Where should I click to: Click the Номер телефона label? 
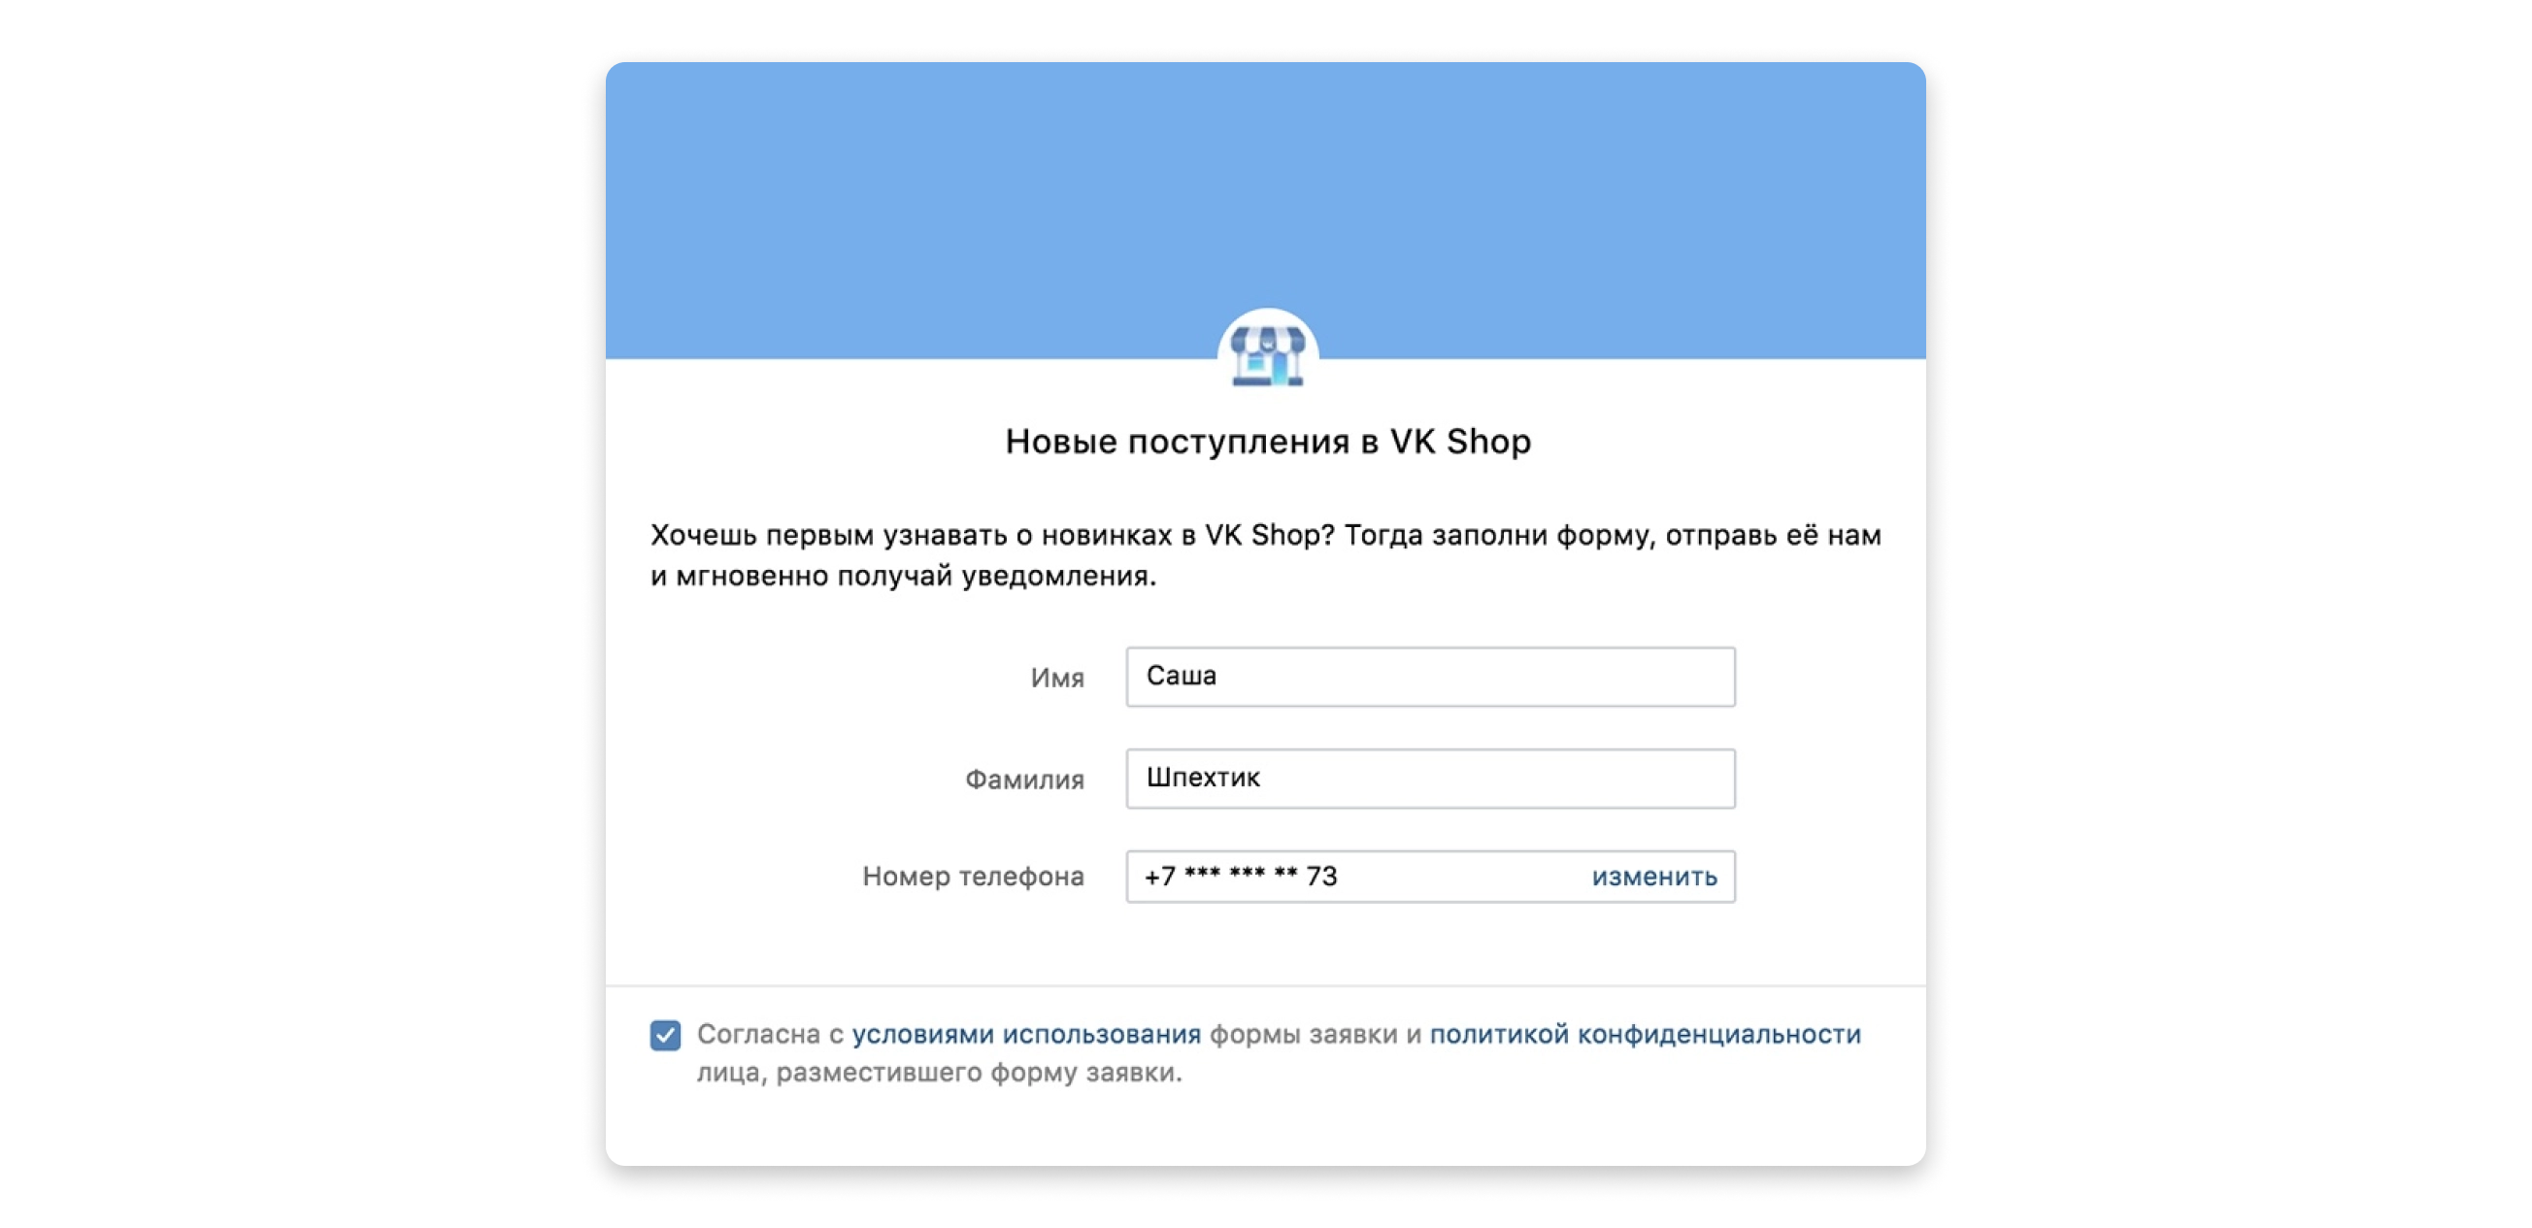[x=974, y=877]
